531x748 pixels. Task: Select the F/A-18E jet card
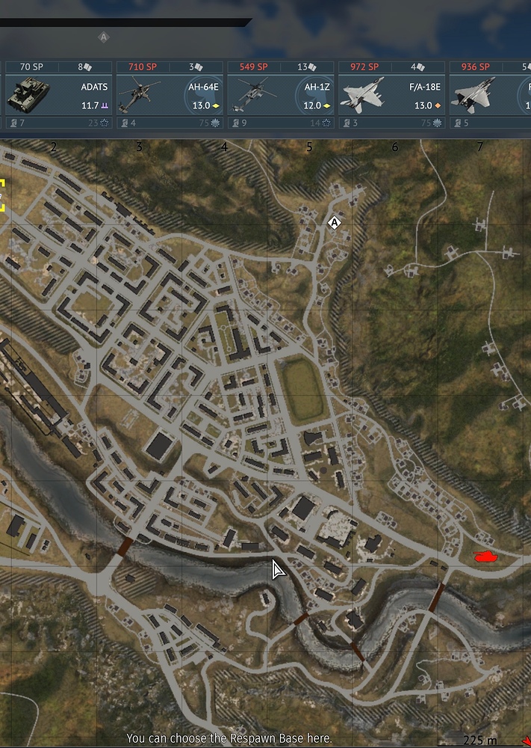pos(392,95)
